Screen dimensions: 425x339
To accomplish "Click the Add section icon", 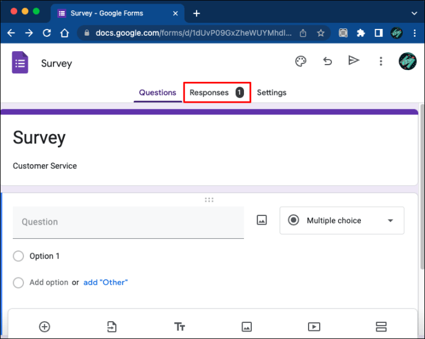I will point(381,327).
